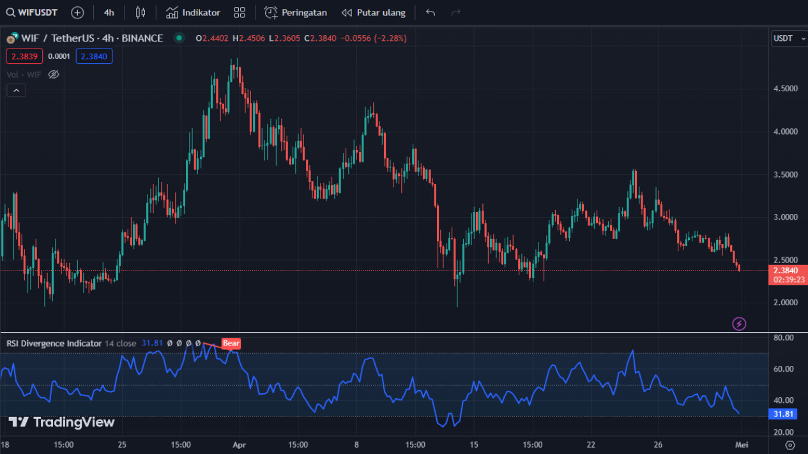The height and width of the screenshot is (454, 808).
Task: Expand the USDT currency dropdown
Action: point(789,38)
